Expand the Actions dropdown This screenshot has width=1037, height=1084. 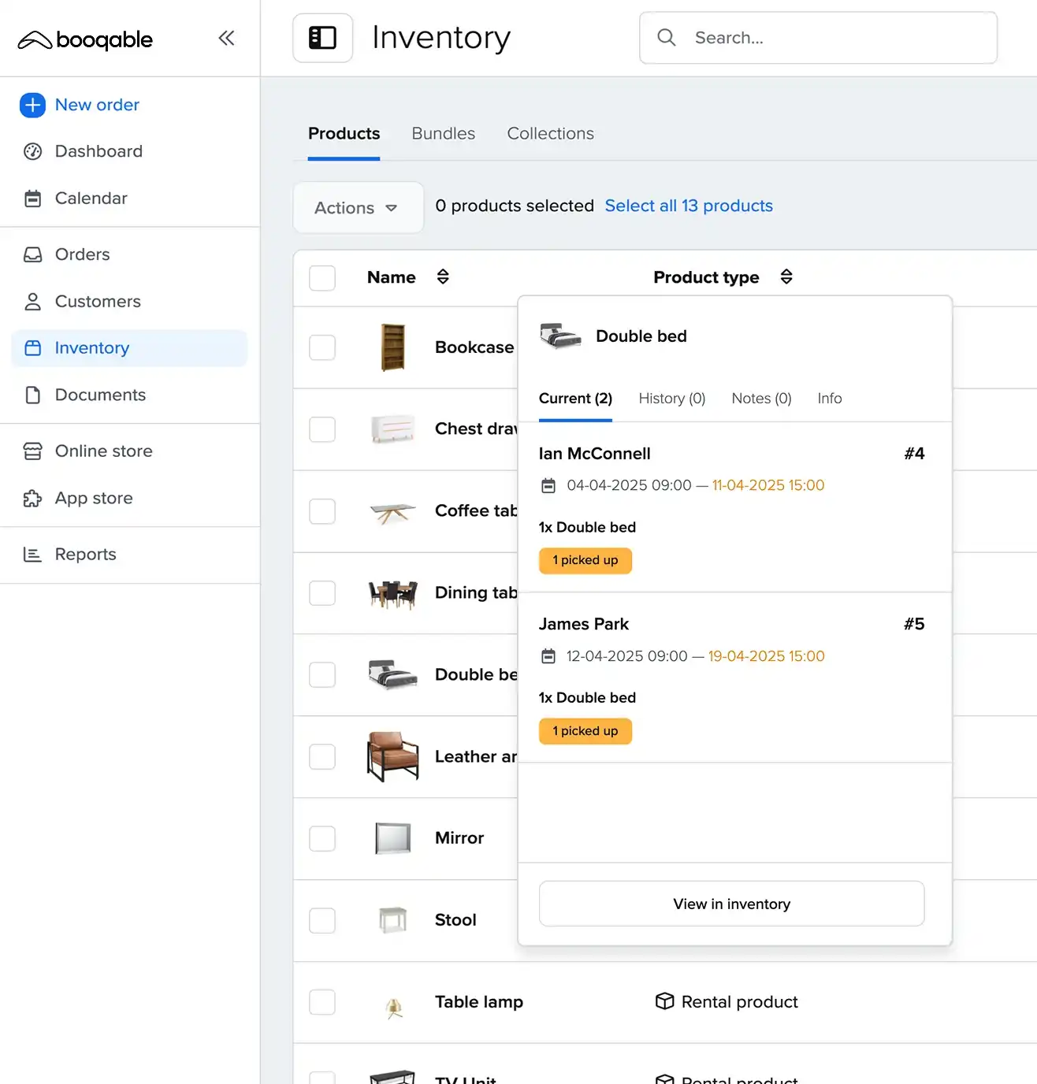click(x=358, y=208)
